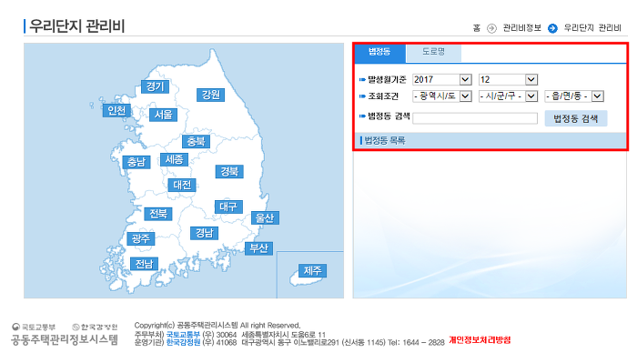Open the 시/군/구 dropdown
This screenshot has width=637, height=353.
pyautogui.click(x=508, y=96)
